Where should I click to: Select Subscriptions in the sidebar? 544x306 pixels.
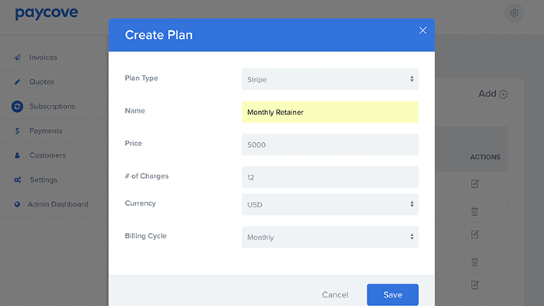(52, 106)
